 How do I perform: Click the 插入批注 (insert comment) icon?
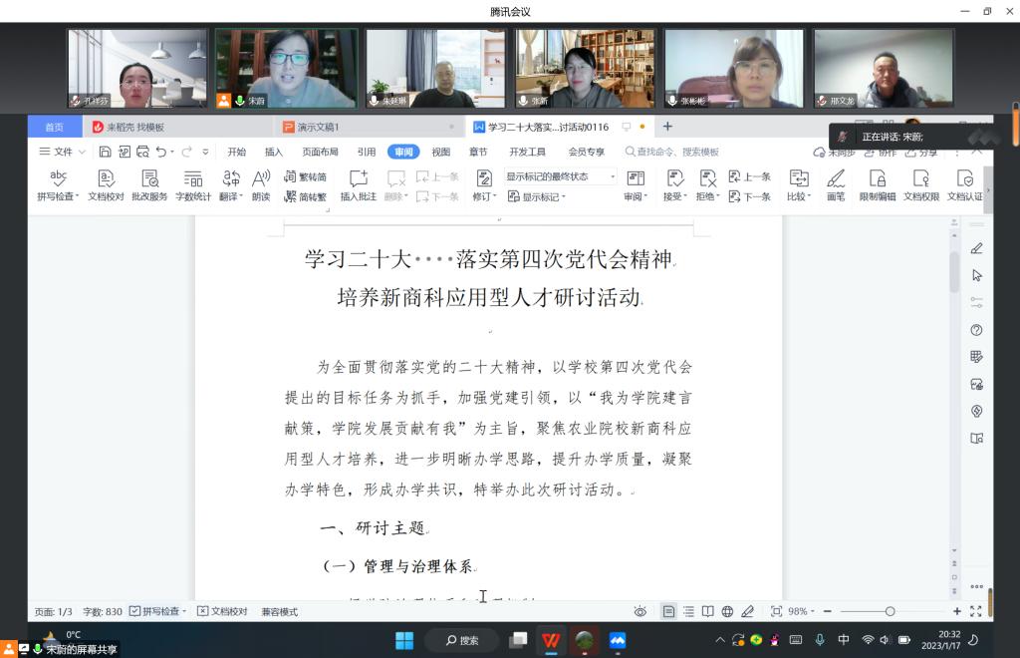[x=359, y=178]
